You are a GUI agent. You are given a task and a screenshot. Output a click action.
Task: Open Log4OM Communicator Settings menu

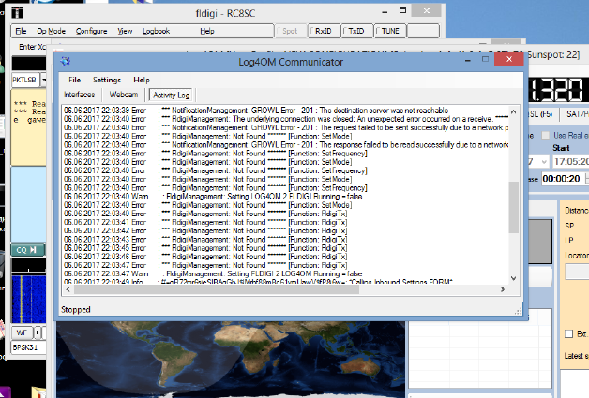tap(107, 80)
